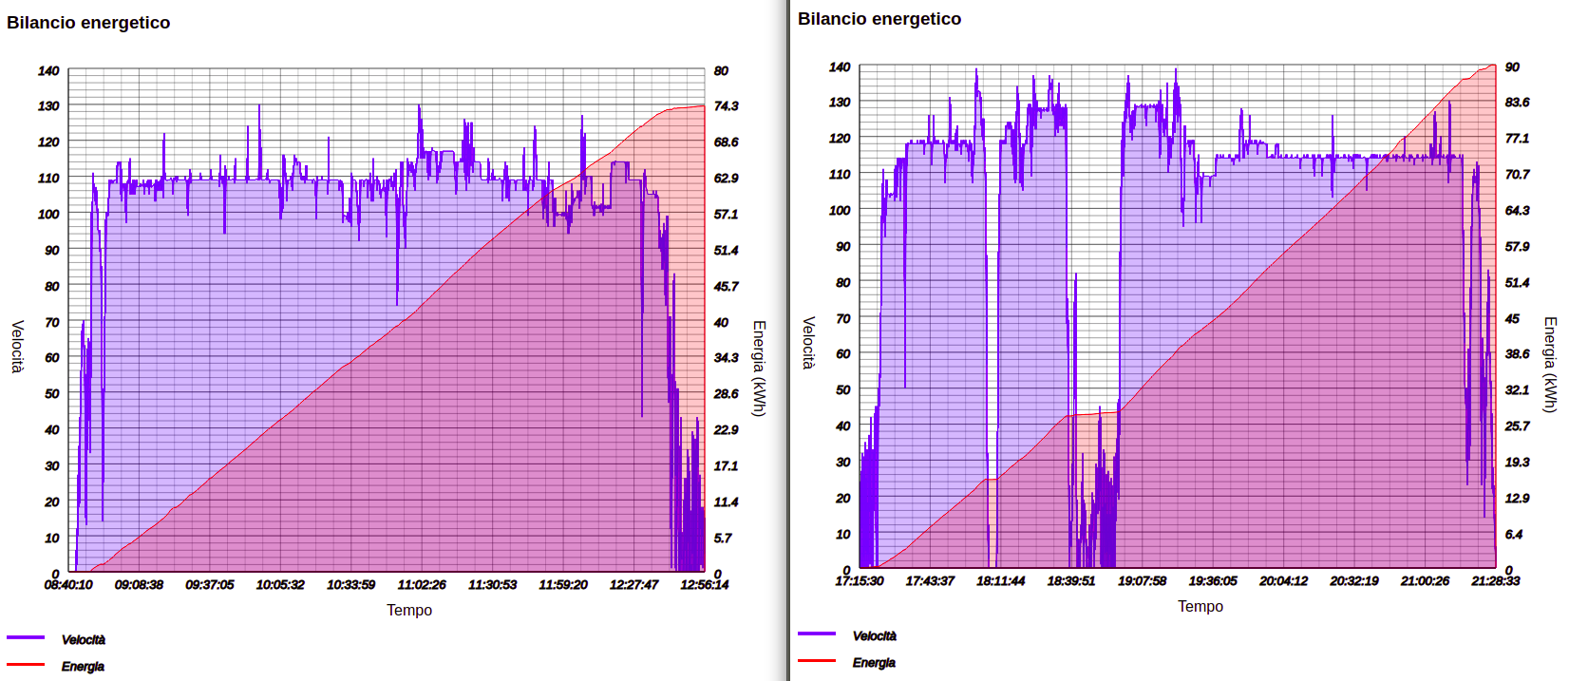Select the 17:43:37 time axis label

coord(930,581)
